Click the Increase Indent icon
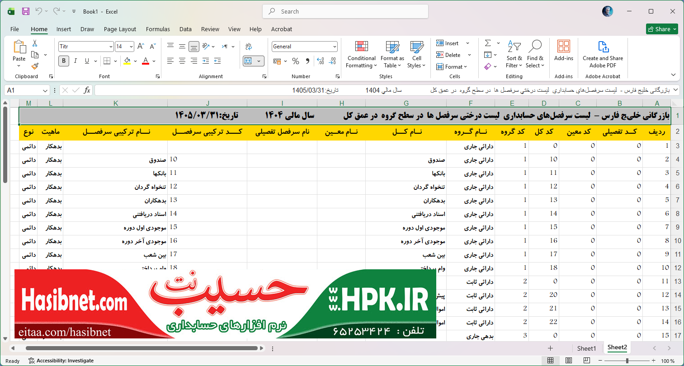This screenshot has width=684, height=366. pyautogui.click(x=217, y=61)
